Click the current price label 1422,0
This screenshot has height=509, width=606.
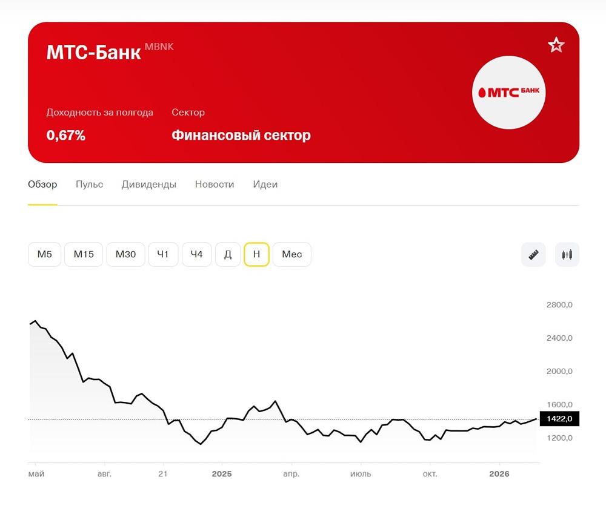559,418
